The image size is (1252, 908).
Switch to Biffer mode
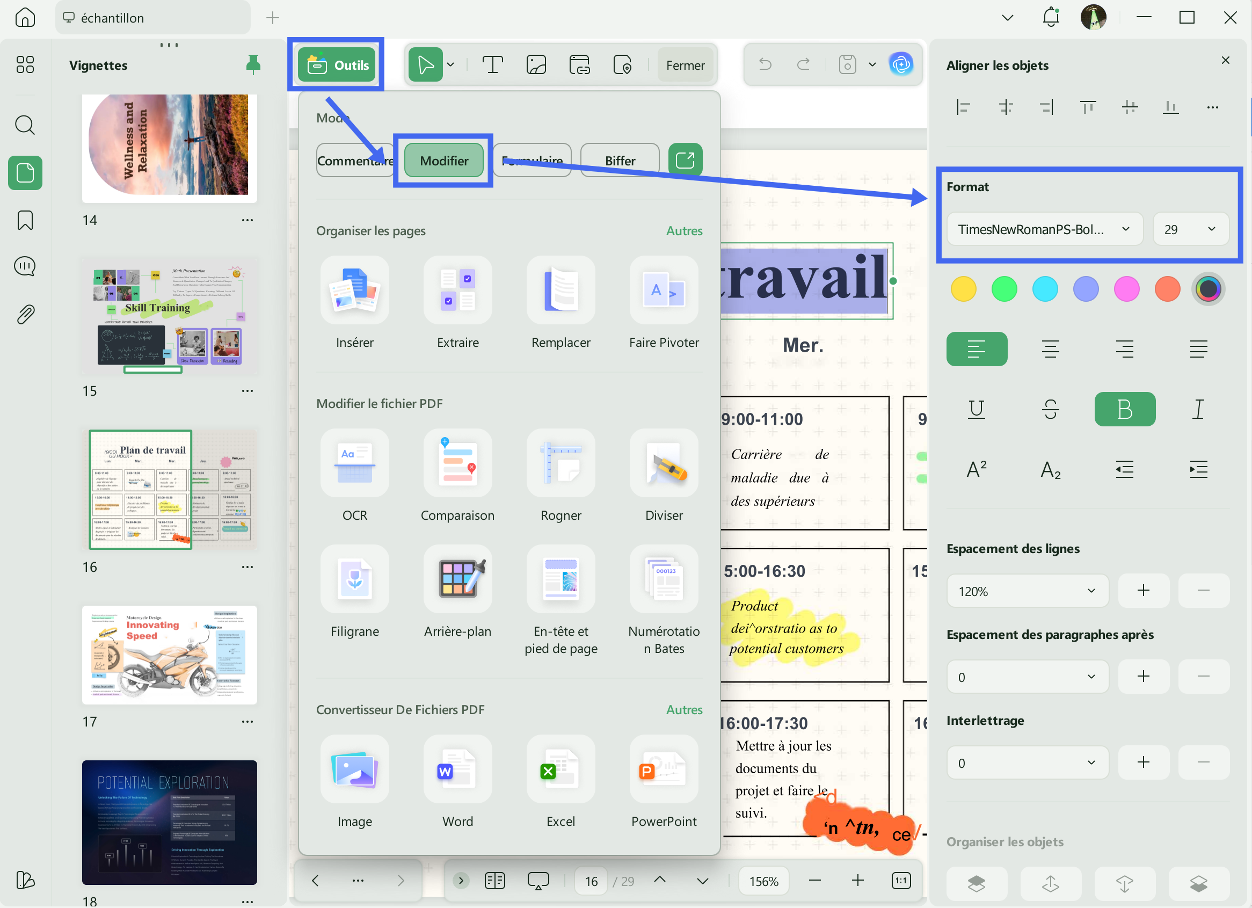pos(620,161)
